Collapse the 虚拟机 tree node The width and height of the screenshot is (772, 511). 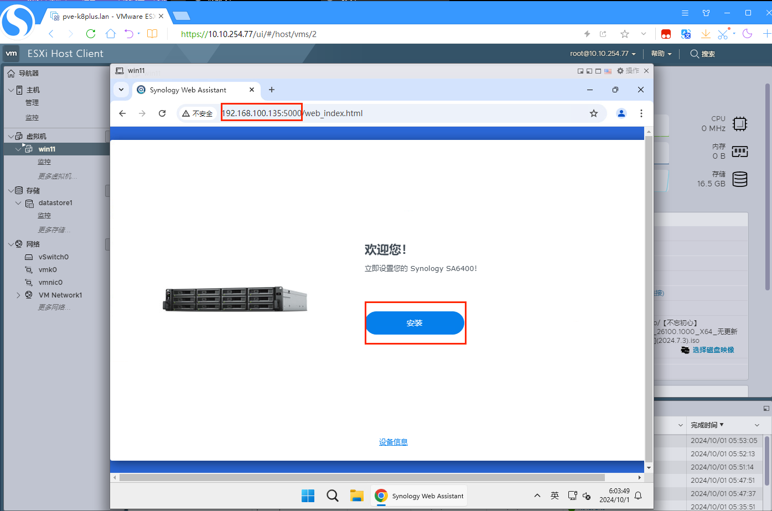tap(11, 136)
